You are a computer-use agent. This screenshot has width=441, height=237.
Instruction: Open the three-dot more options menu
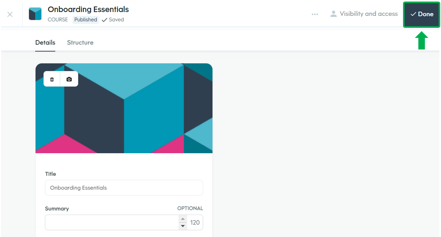[315, 14]
